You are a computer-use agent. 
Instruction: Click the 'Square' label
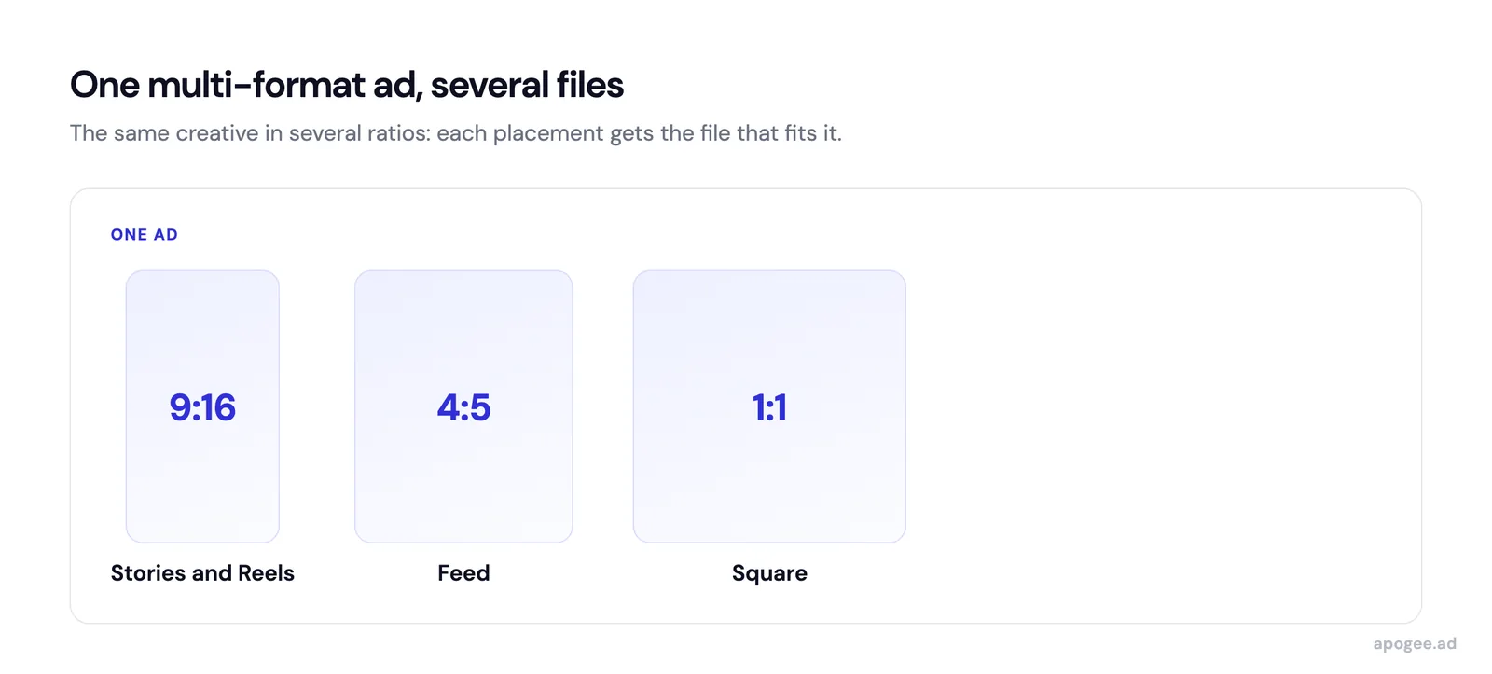[769, 573]
